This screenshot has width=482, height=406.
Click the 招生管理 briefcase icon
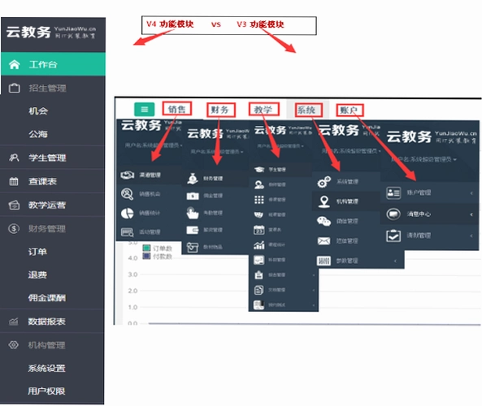(x=14, y=89)
